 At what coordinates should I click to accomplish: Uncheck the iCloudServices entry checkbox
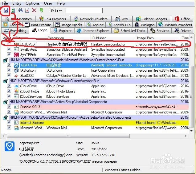[9, 96]
